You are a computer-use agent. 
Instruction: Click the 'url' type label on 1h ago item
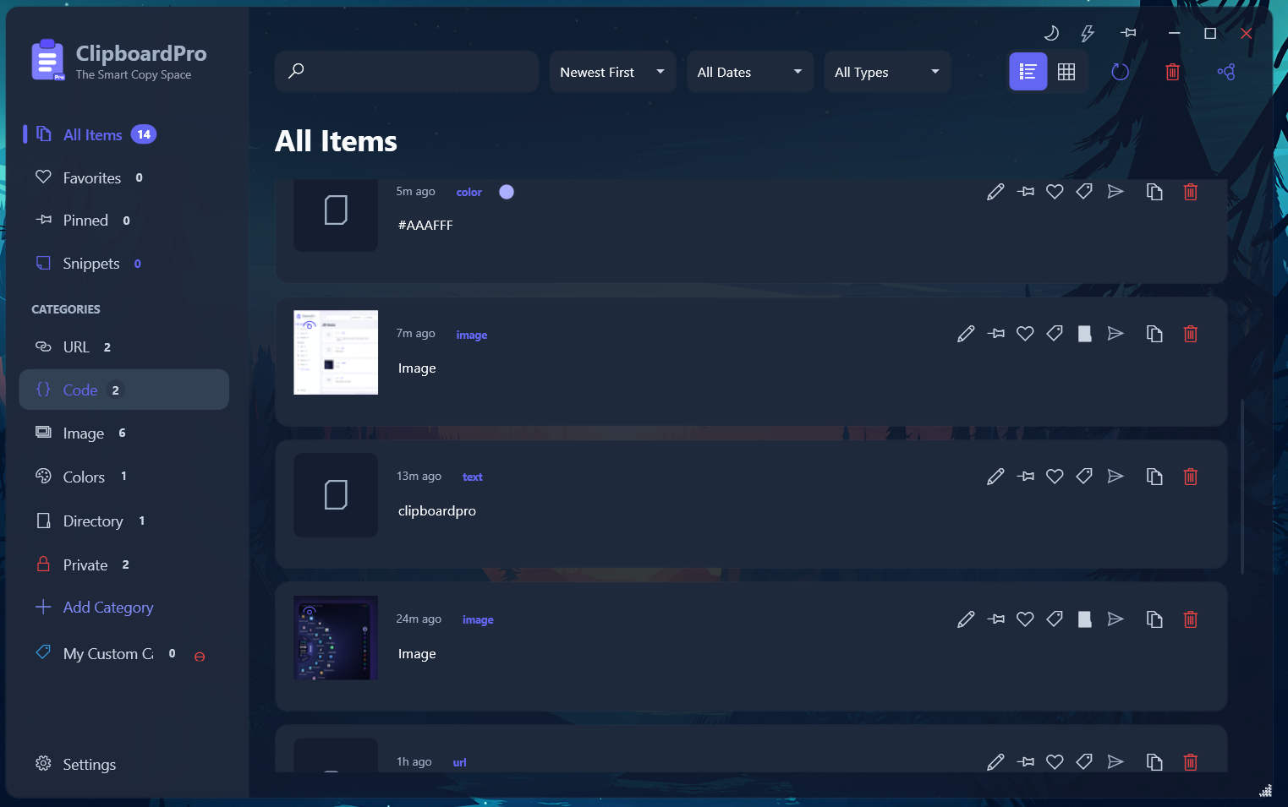coord(459,762)
